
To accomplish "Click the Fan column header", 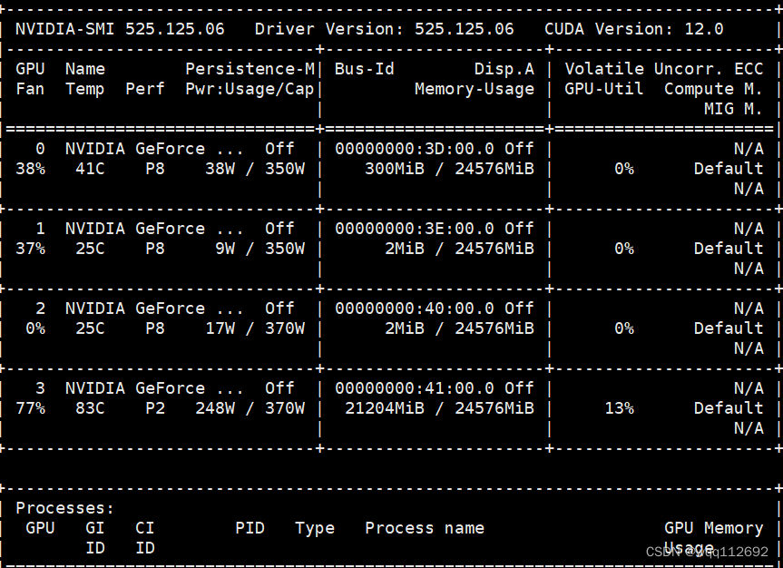I will 30,89.
